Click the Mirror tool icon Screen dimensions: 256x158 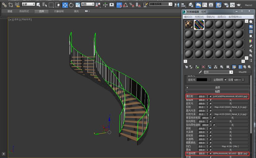tap(177, 5)
